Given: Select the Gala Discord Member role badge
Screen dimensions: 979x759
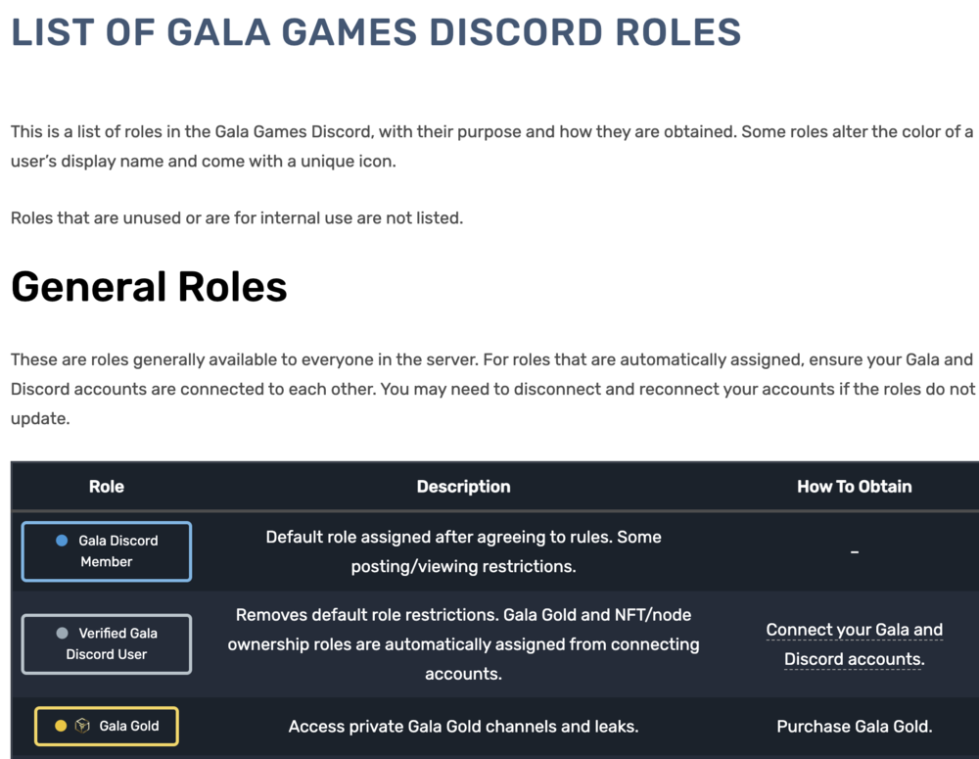Looking at the screenshot, I should 107,551.
